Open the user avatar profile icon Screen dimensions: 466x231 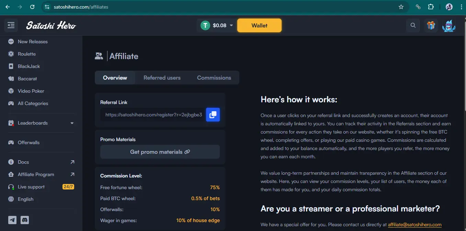coord(448,26)
